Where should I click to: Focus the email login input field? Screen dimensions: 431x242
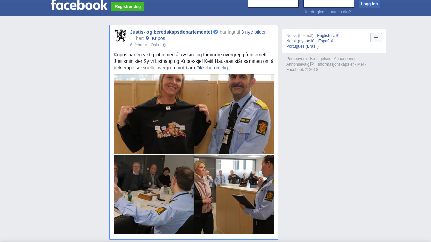[273, 4]
